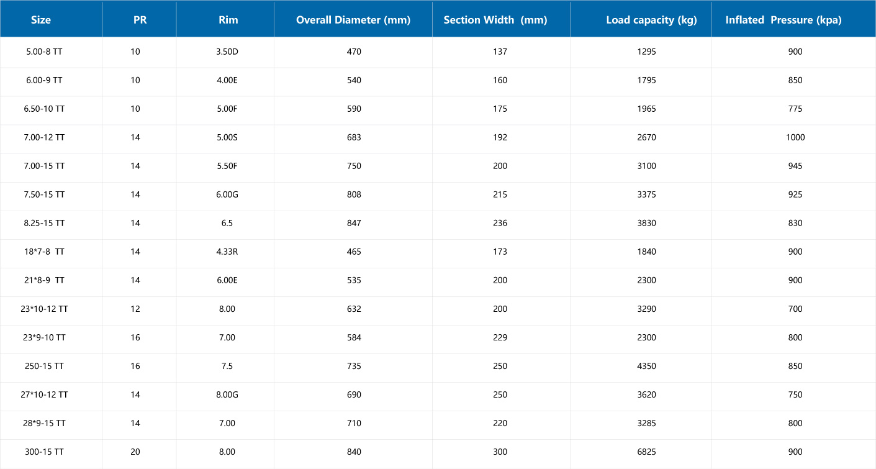Select the 4350 load capacity cell
The height and width of the screenshot is (469, 876).
[646, 366]
